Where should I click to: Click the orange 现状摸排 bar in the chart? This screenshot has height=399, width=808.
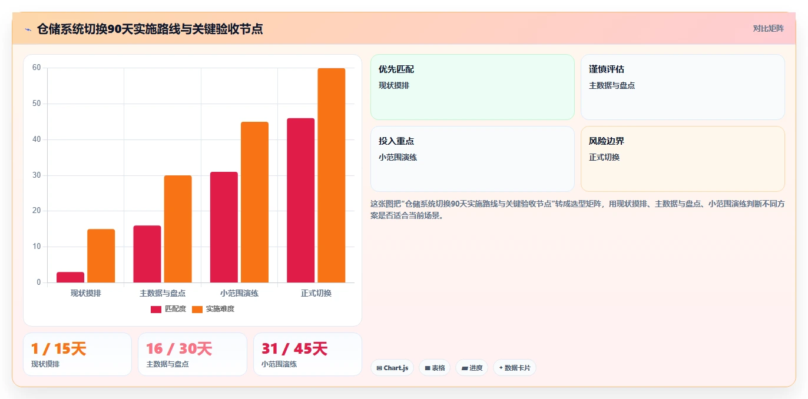101,256
